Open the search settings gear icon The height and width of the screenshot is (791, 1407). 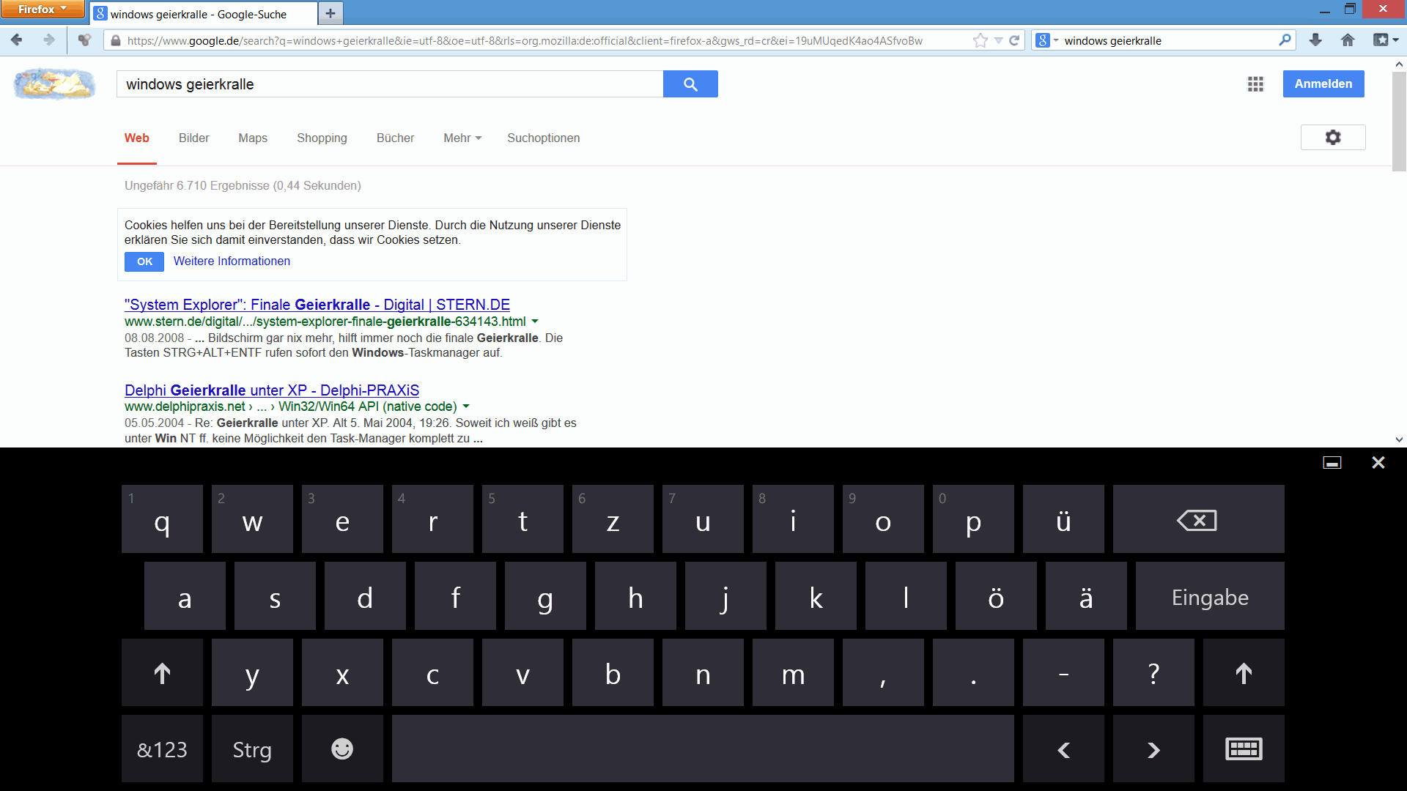1332,138
